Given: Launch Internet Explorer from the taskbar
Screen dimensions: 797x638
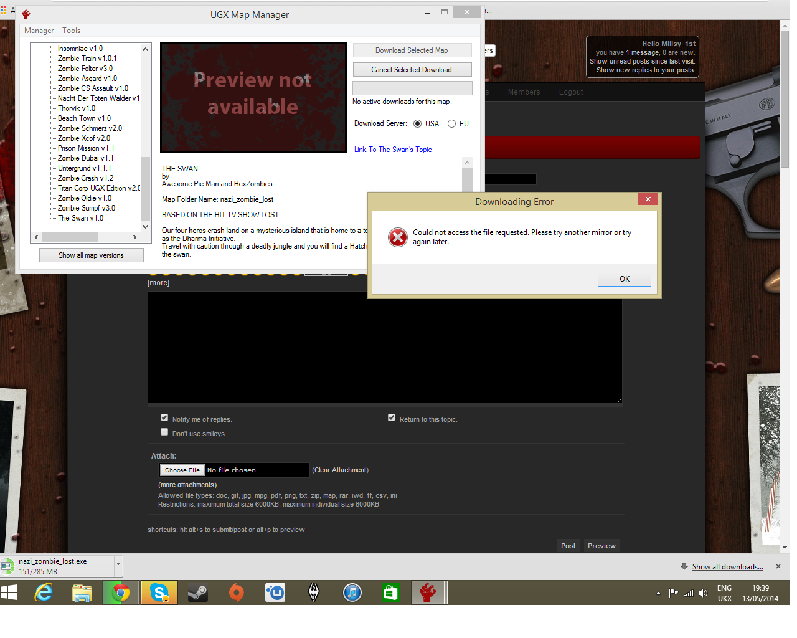Looking at the screenshot, I should (x=44, y=593).
